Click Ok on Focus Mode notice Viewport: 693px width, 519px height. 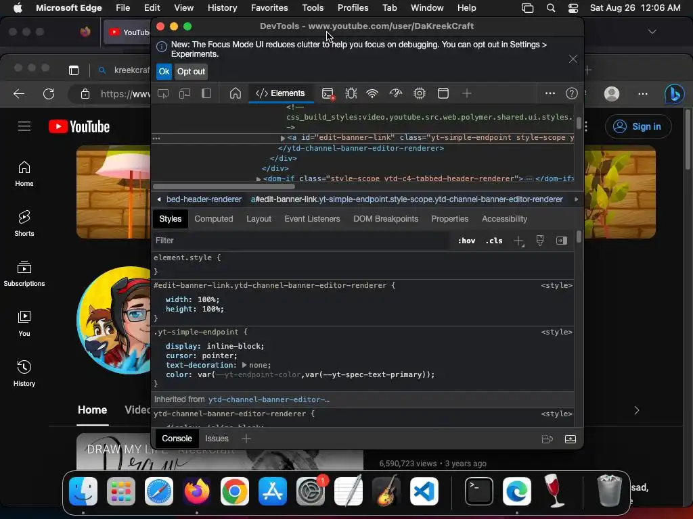(164, 72)
